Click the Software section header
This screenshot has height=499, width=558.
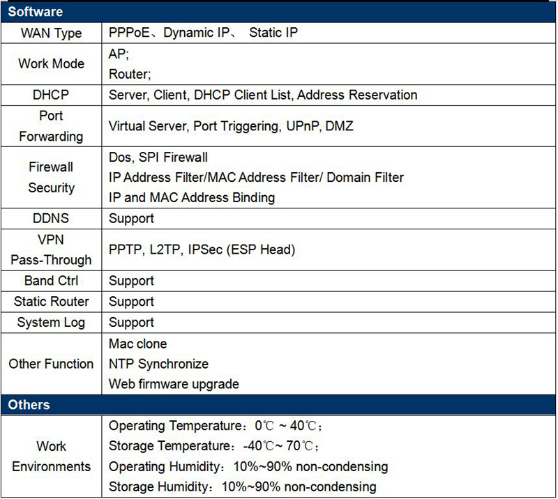click(x=36, y=12)
